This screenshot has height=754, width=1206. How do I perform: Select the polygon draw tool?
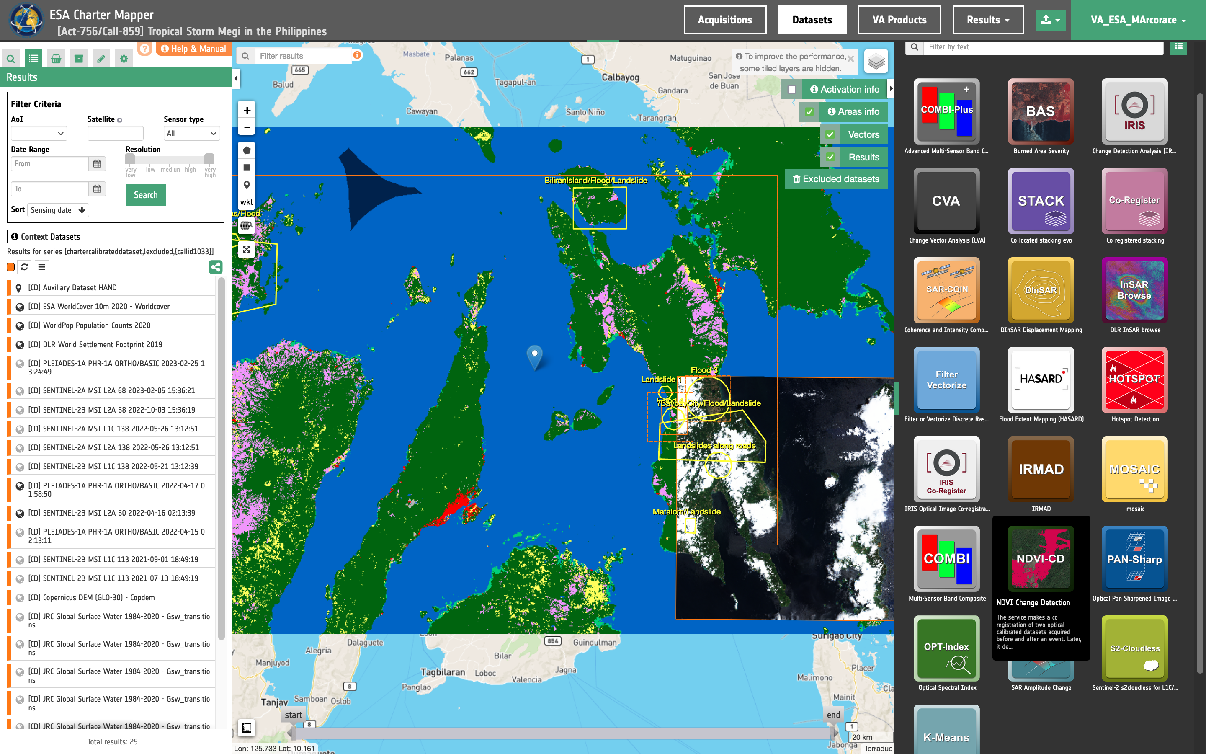(247, 151)
